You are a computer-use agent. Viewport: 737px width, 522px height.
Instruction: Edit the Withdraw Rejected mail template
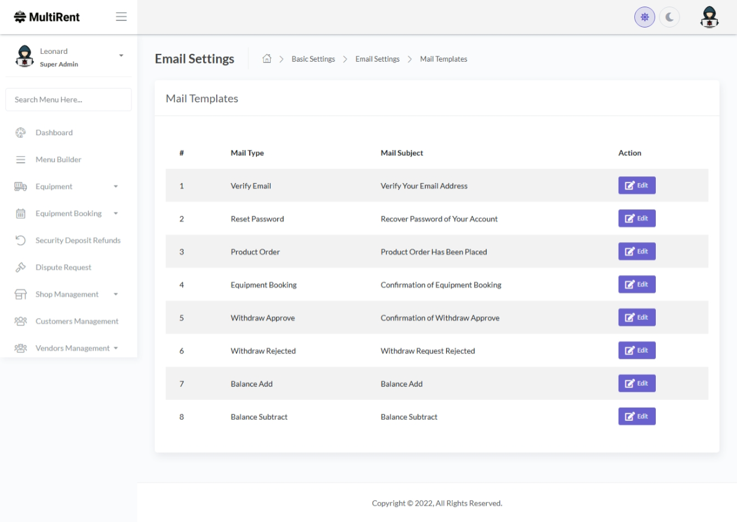pos(637,350)
